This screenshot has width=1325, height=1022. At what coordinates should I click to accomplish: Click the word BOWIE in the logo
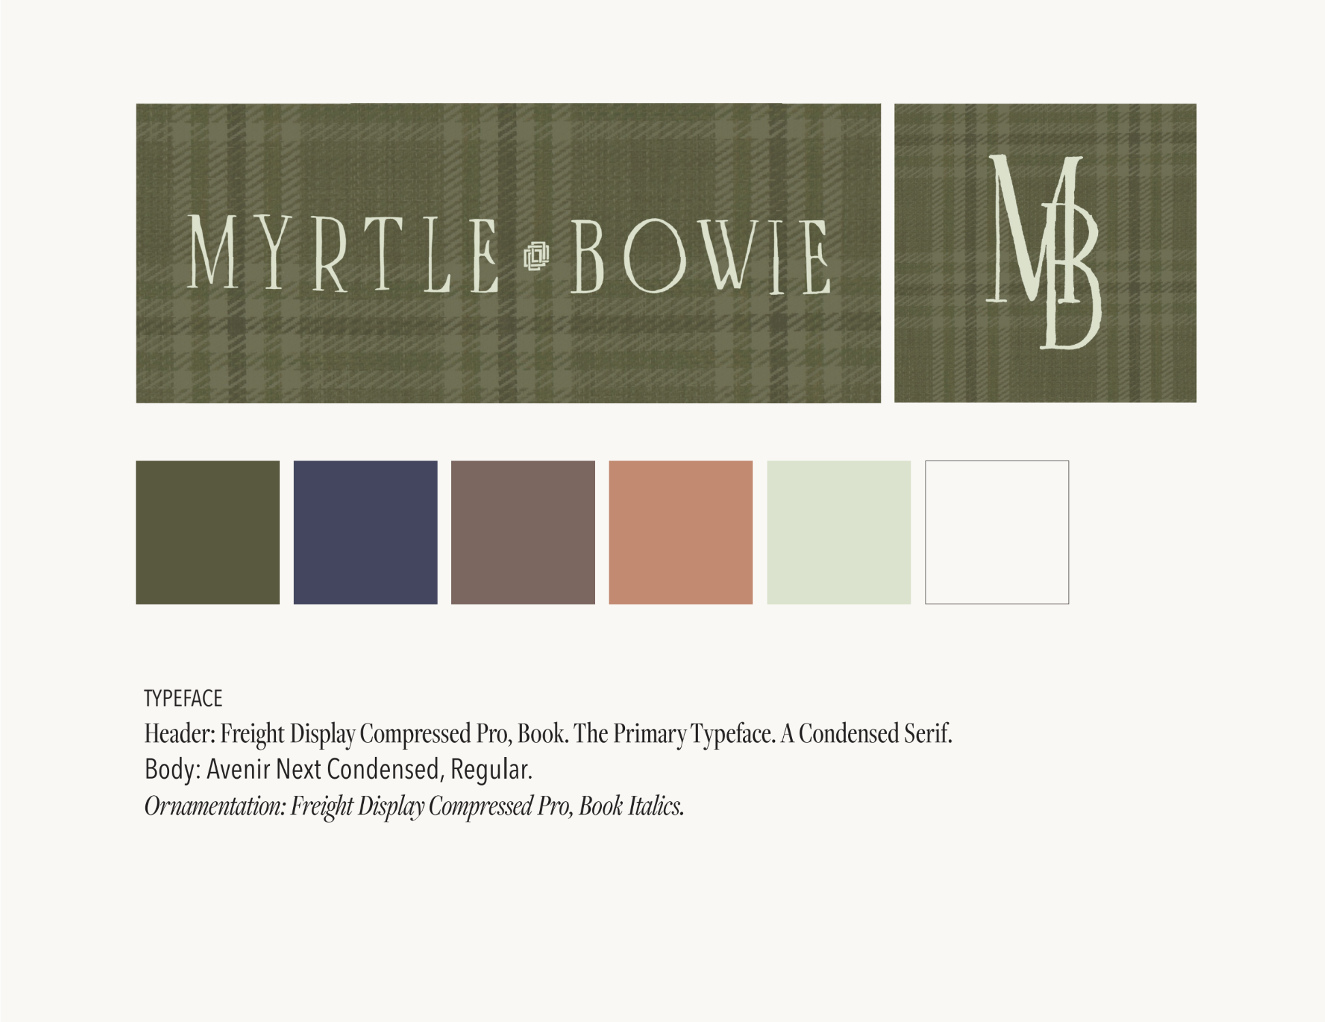pyautogui.click(x=701, y=255)
